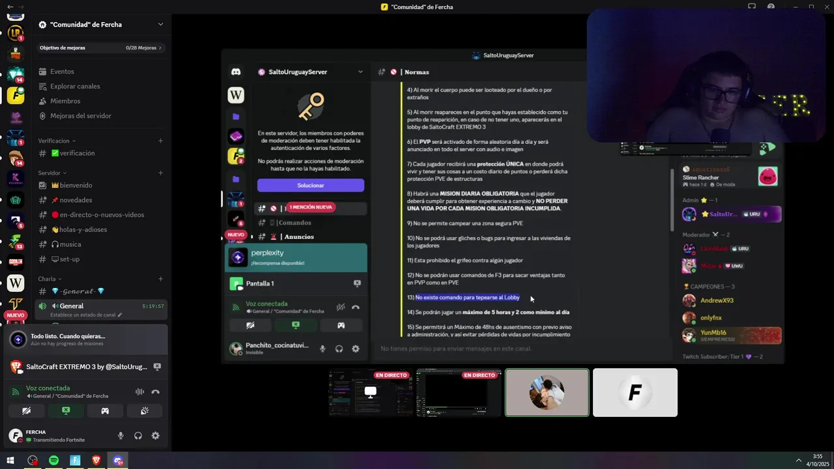Toggle camera in voice panel
Viewport: 834px width, 469px height.
27,411
